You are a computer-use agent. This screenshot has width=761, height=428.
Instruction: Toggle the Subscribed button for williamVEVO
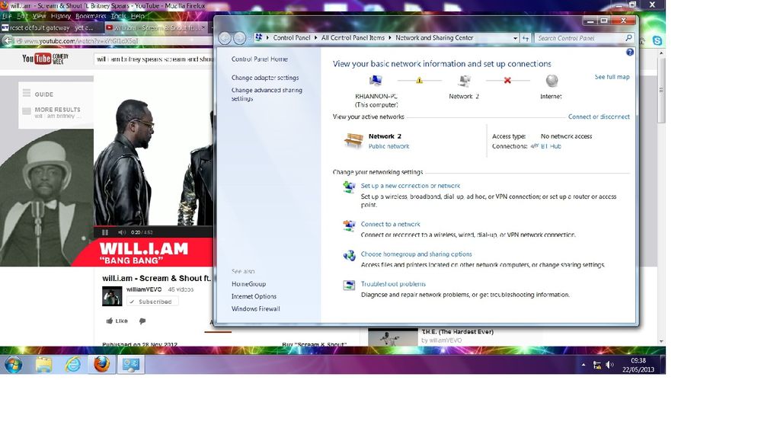tap(152, 302)
